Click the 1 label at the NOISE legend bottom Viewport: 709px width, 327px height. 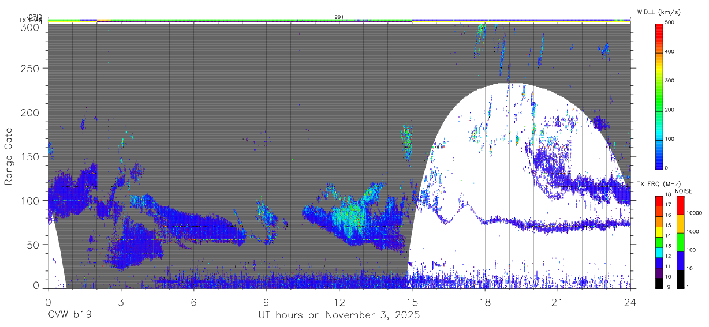688,287
